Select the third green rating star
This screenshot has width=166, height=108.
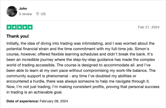tap(19, 27)
